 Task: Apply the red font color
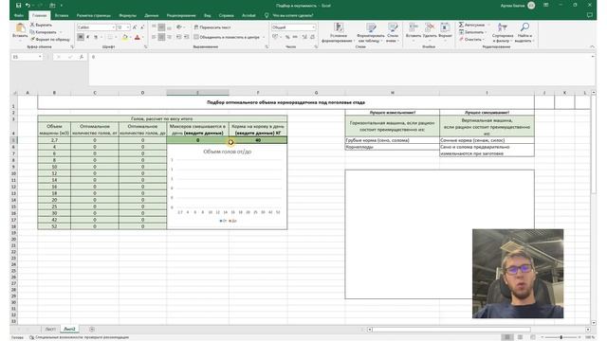137,37
